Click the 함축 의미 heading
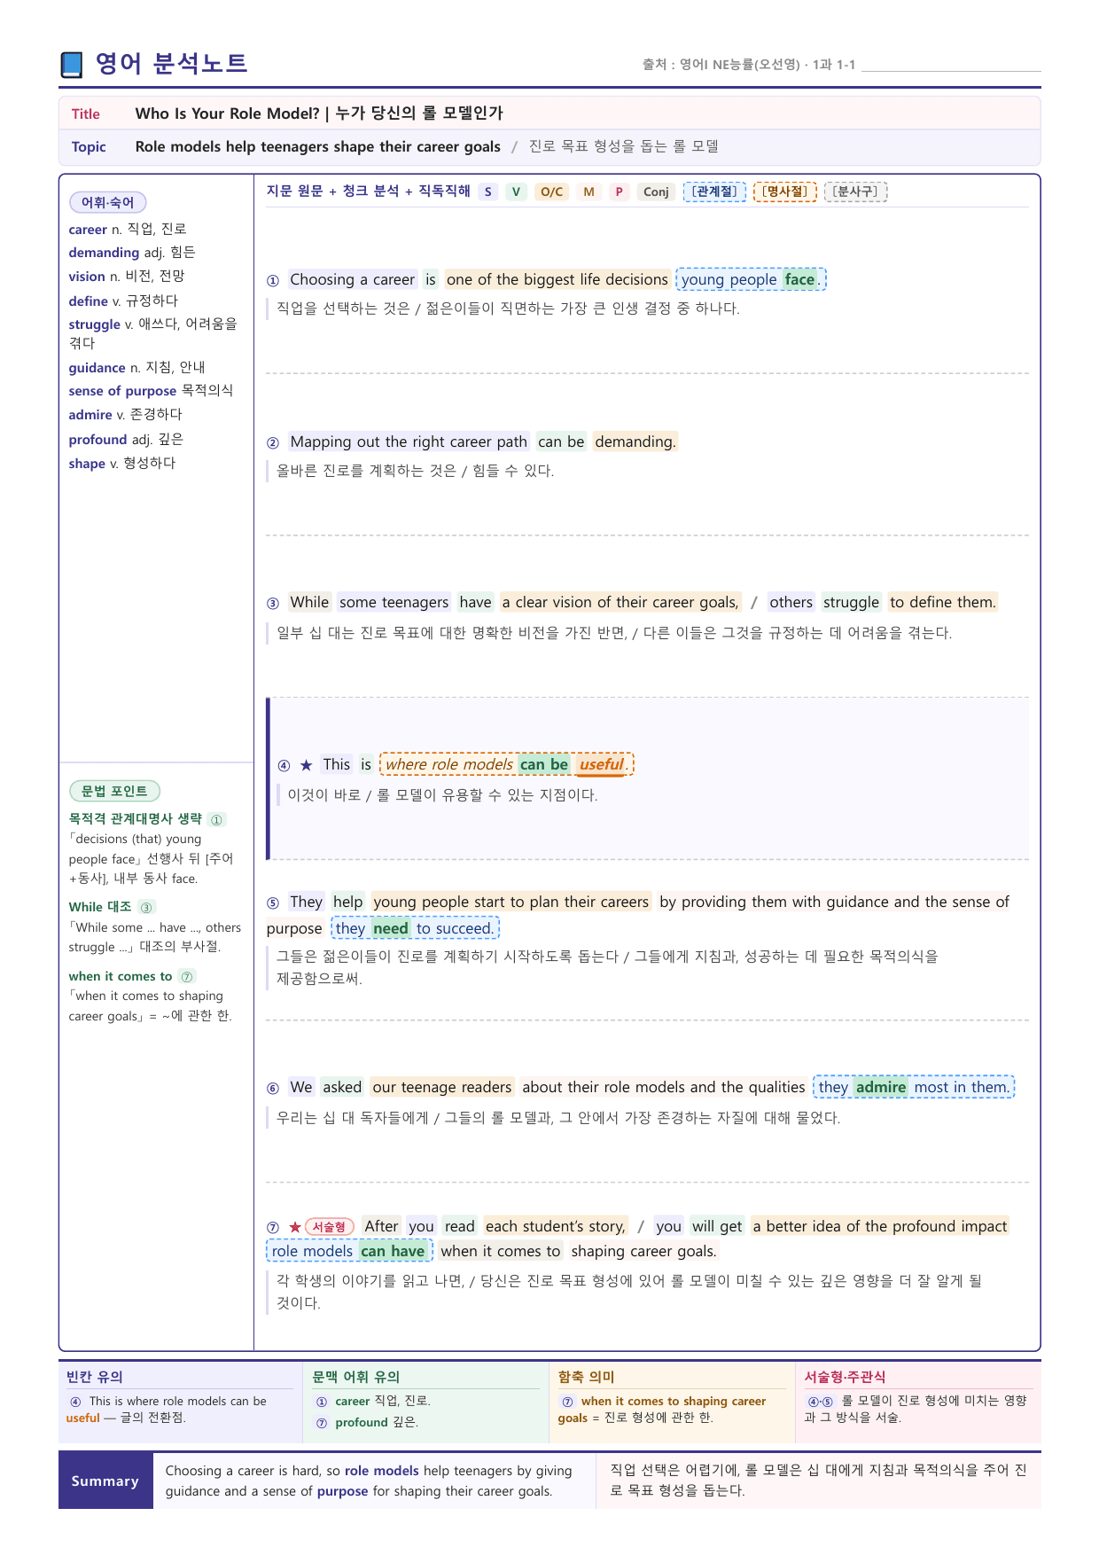 (587, 1377)
